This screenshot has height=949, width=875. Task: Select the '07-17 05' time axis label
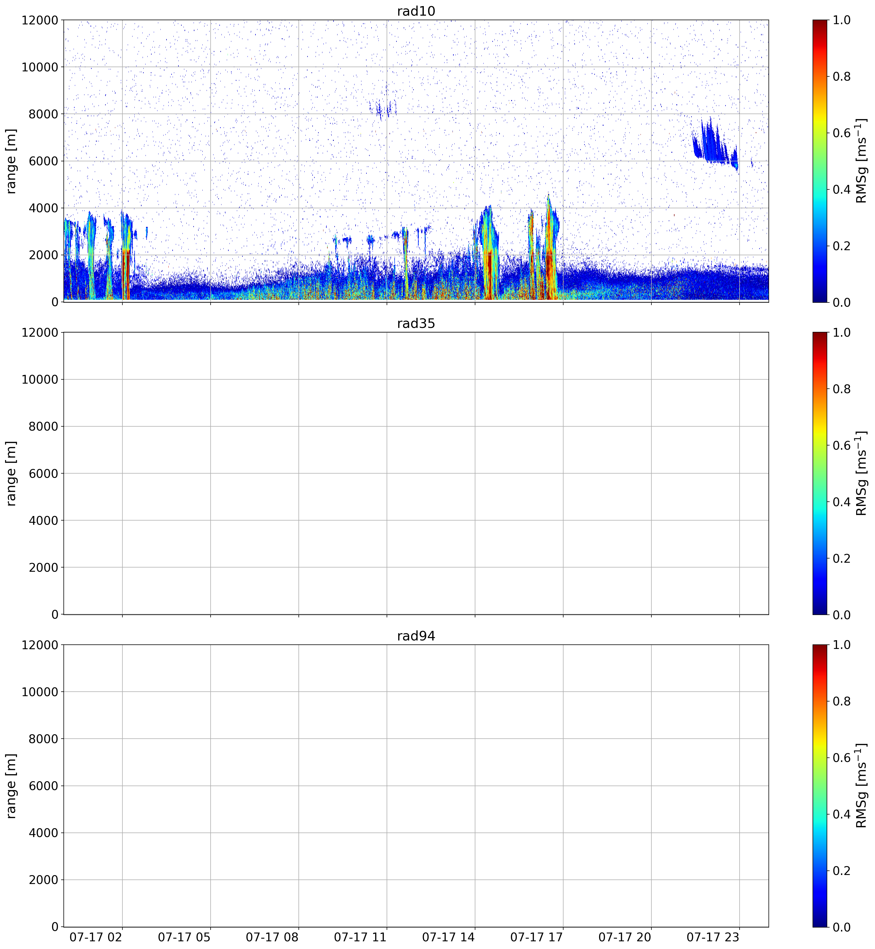coord(184,937)
